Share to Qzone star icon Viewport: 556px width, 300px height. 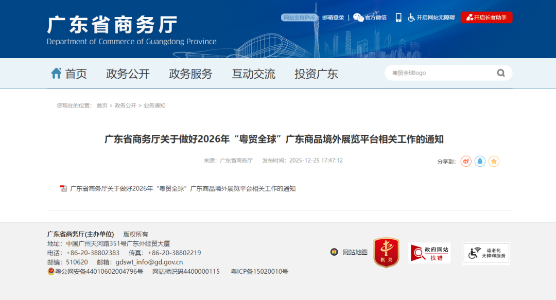494,162
